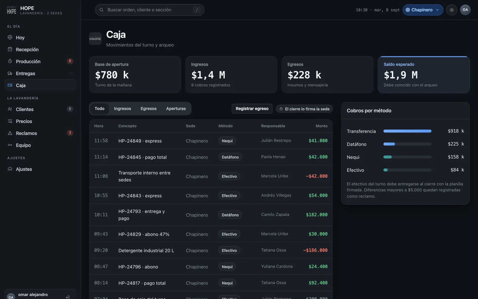478x299 pixels.
Task: Open the Hoy section icon
Action: tap(10, 37)
